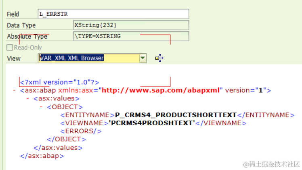
Task: Click the Absolute Type field \TYPE=XSTRING
Action: pyautogui.click(x=131, y=36)
